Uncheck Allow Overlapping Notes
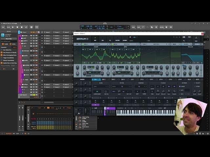 (2, 55)
